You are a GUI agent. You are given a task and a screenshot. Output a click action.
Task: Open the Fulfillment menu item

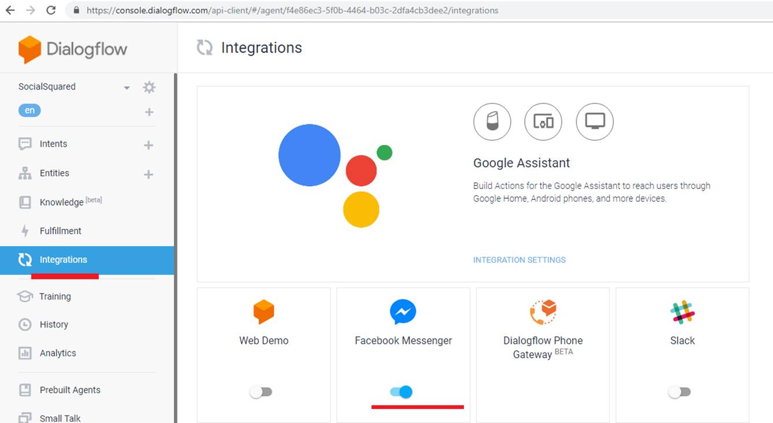60,231
